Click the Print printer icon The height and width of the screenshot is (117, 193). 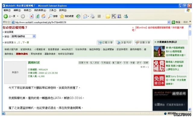coord(93,16)
